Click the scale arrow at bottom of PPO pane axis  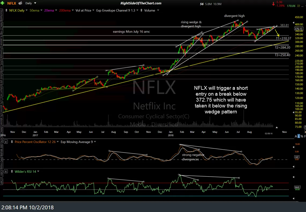point(293,167)
